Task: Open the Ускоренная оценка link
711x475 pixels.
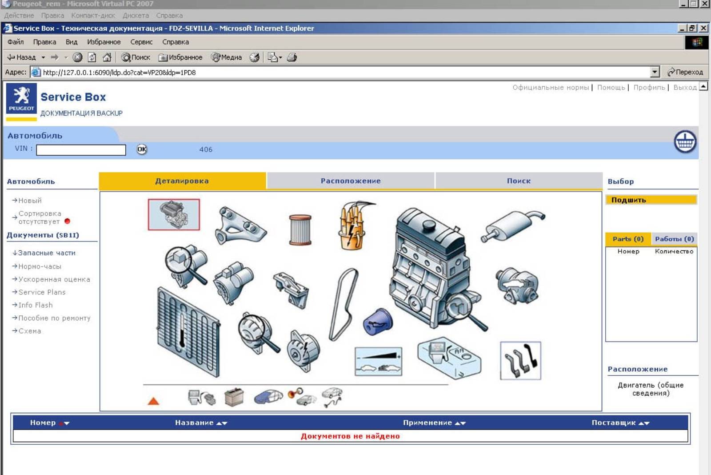Action: pyautogui.click(x=54, y=279)
